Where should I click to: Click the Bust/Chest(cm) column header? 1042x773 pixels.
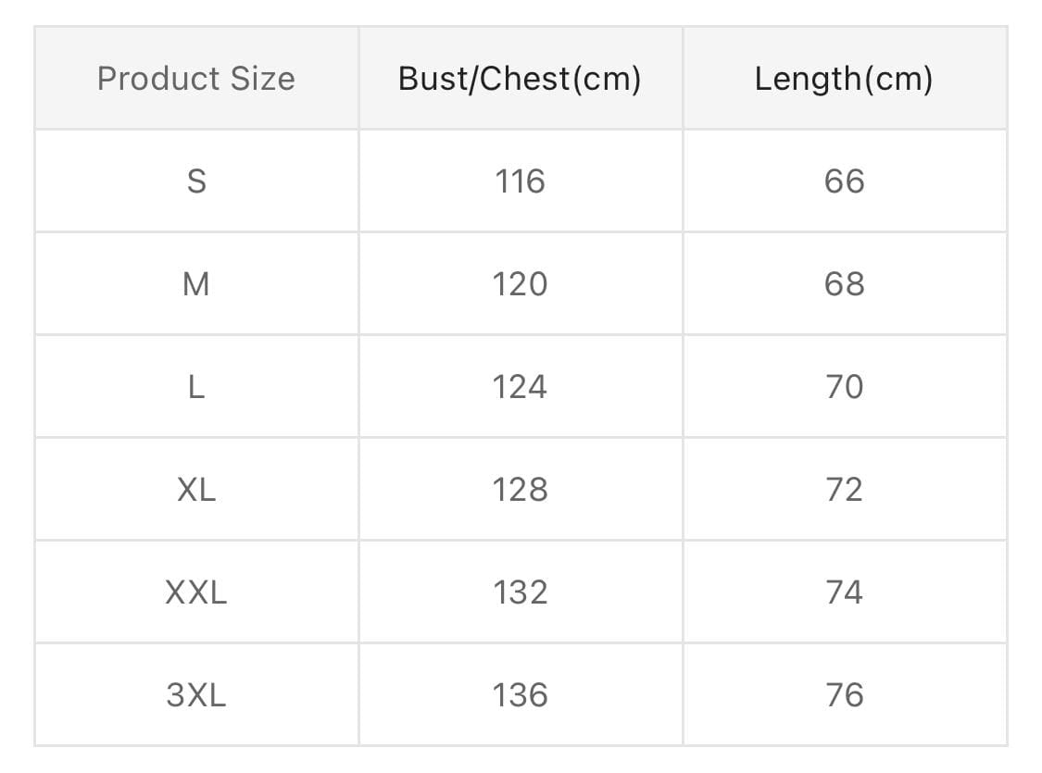[520, 79]
